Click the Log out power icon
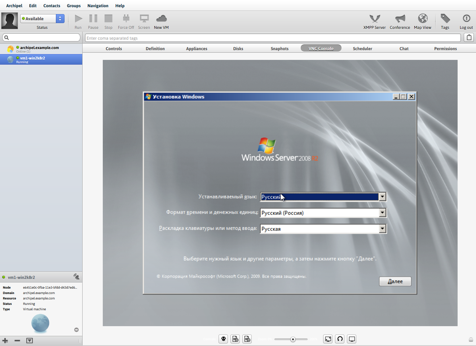The height and width of the screenshot is (346, 476). pyautogui.click(x=466, y=18)
